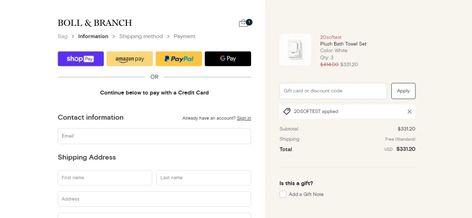
Task: Check out with PayPal
Action: [179, 59]
